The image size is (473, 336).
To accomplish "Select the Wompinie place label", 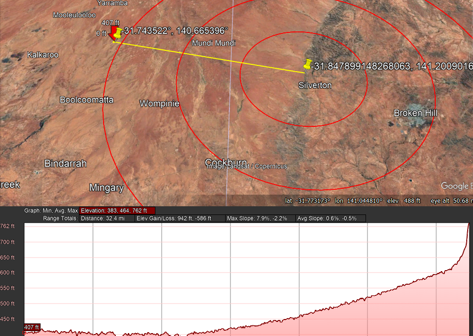I will coord(159,104).
